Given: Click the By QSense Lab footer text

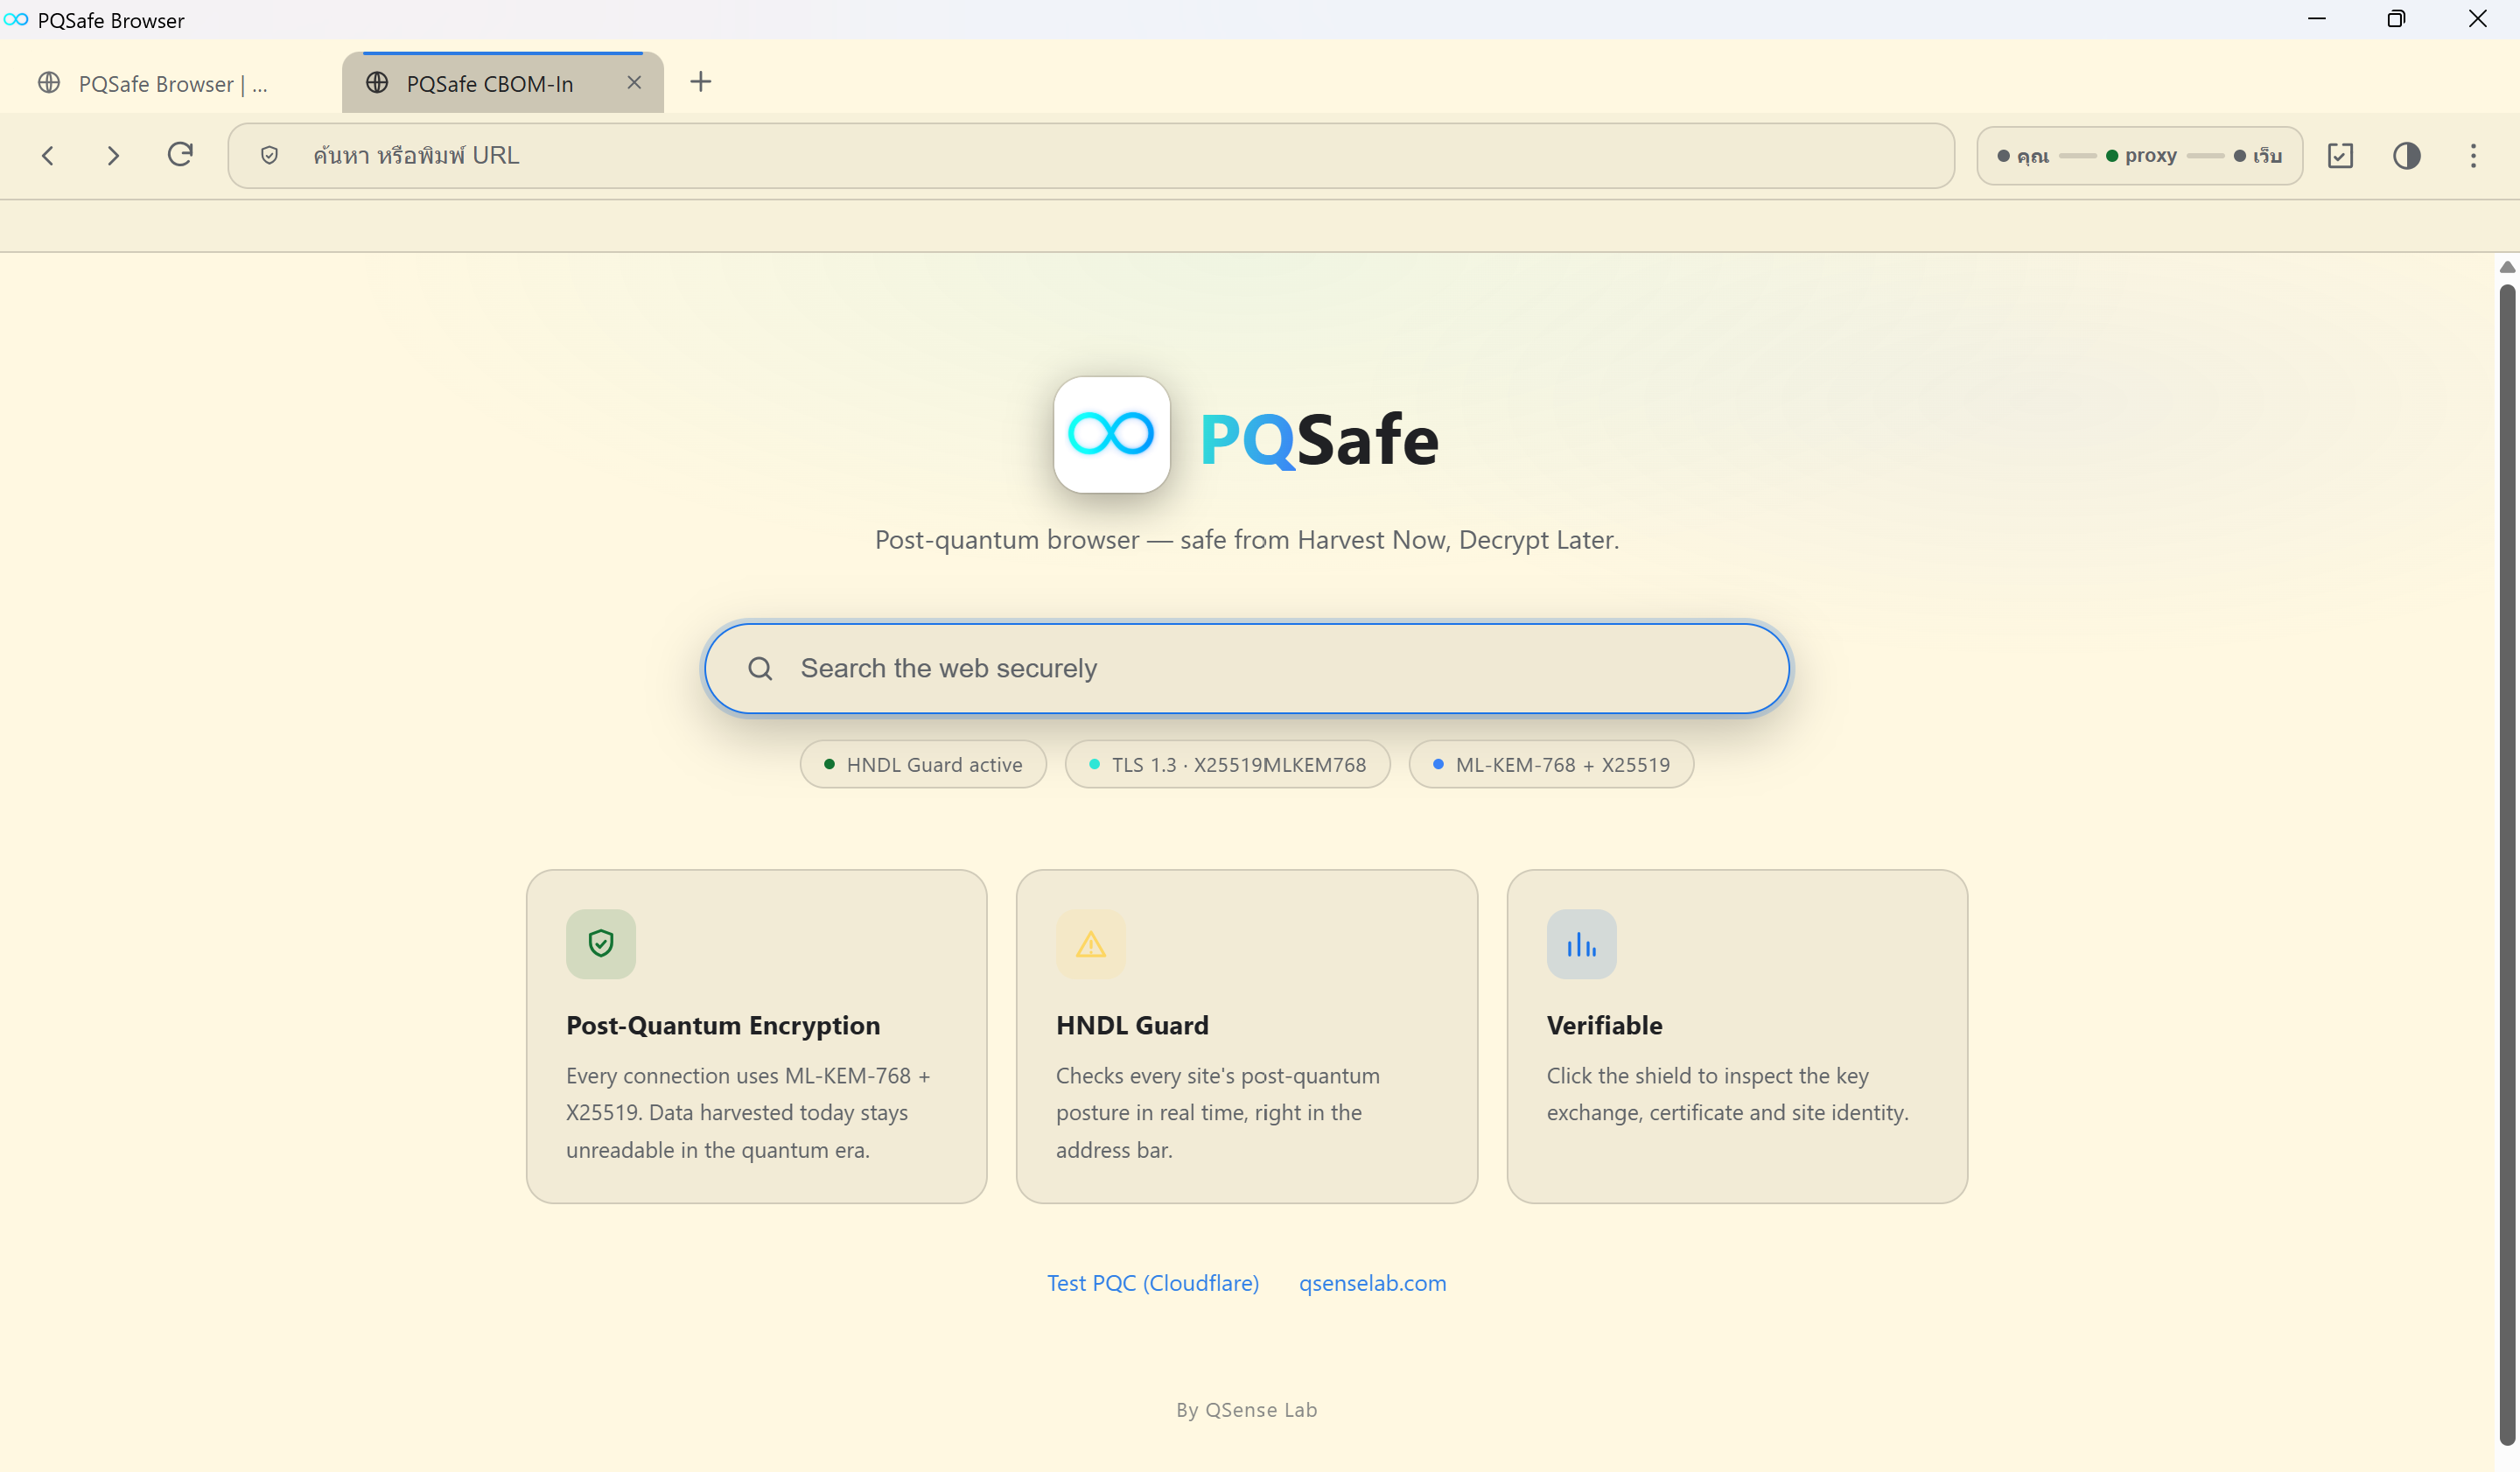Looking at the screenshot, I should [x=1246, y=1410].
